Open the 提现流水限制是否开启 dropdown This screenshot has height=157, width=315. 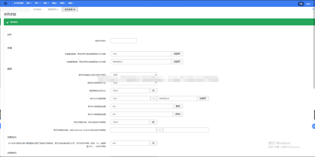(134, 83)
